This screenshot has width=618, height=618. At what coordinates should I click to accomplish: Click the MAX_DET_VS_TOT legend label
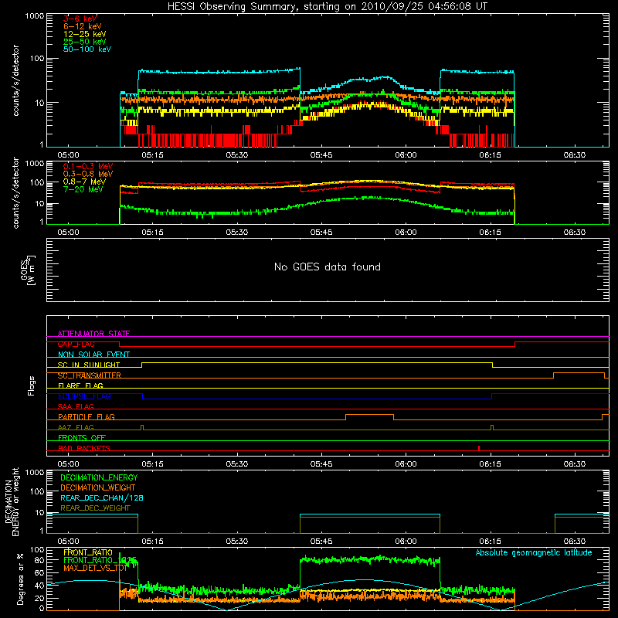[95, 568]
